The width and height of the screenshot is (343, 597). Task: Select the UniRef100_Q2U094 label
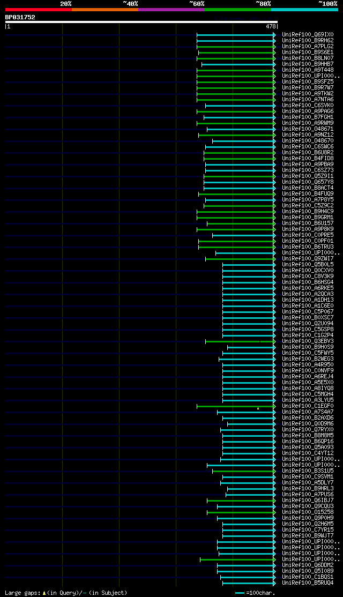pos(308,324)
